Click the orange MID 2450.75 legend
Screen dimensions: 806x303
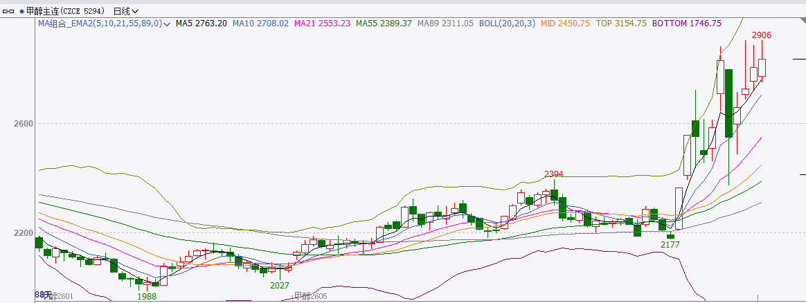point(565,24)
